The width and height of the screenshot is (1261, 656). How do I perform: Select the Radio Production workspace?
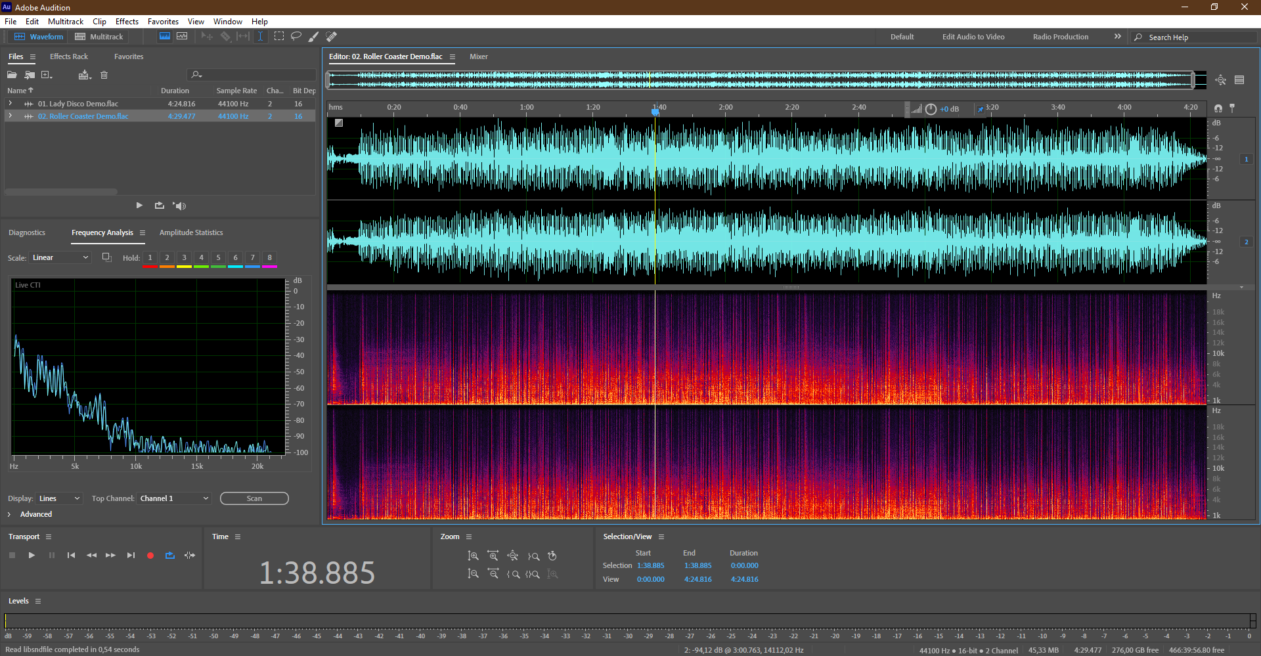1060,37
